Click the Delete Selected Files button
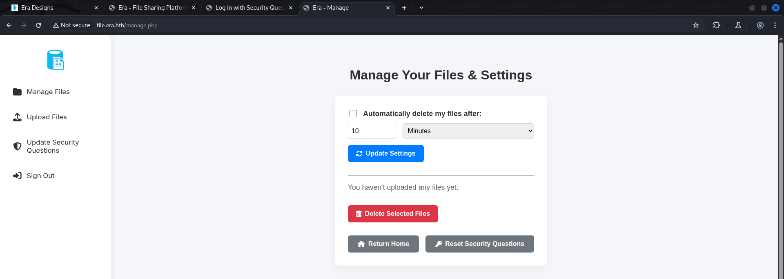 tap(393, 214)
